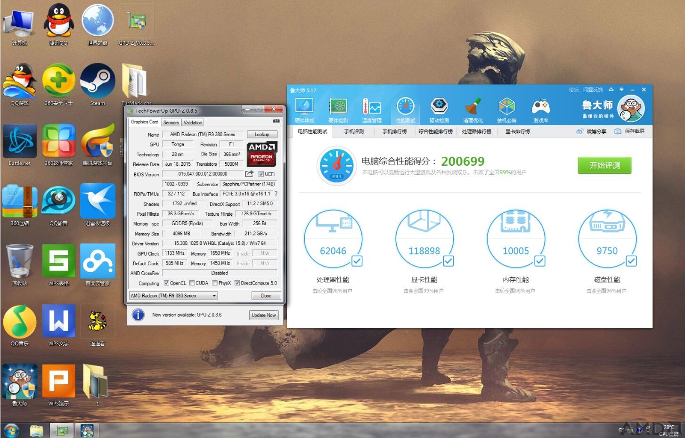Switch to 手机评测 tab
This screenshot has height=438, width=685.
(x=354, y=131)
